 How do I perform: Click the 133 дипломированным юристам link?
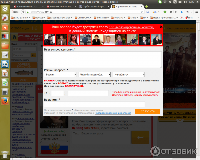click(131, 27)
